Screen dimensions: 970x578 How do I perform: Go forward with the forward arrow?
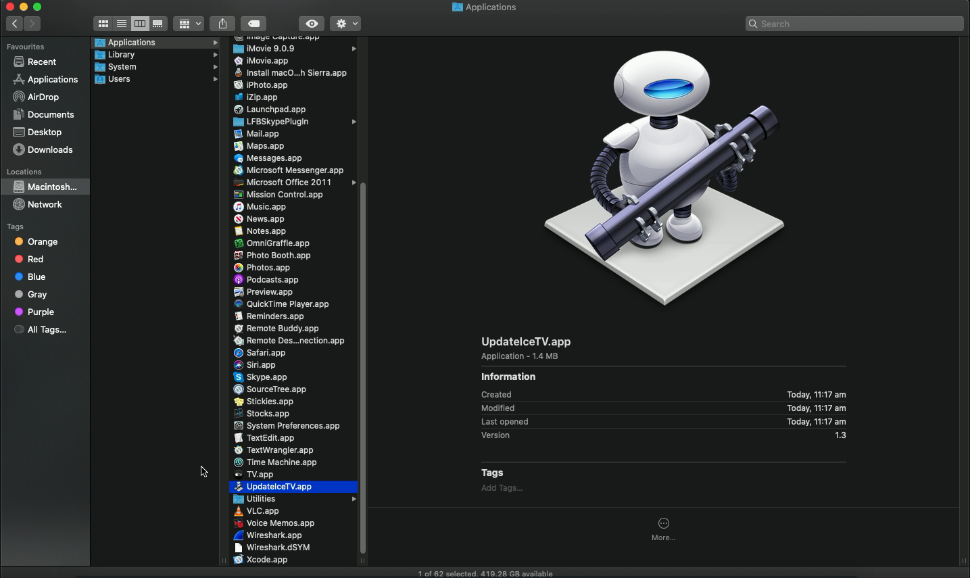coord(32,24)
